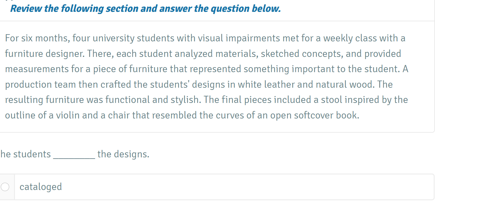Viewport: 492px width, 204px height.
Task: Select the "cataloged" radio button
Action: [5, 187]
